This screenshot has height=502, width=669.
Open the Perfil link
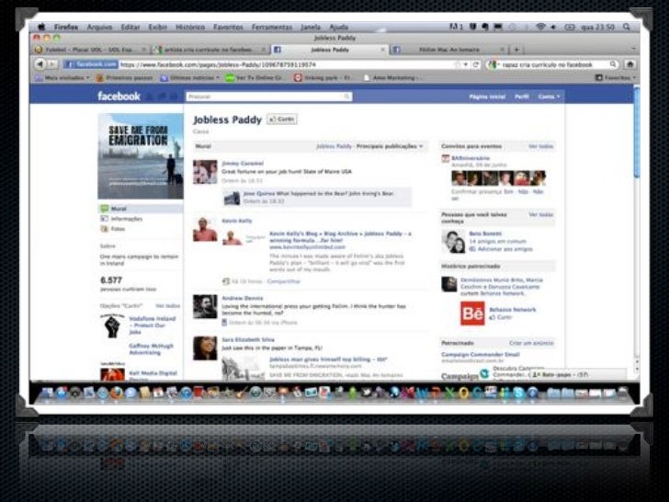coord(521,97)
